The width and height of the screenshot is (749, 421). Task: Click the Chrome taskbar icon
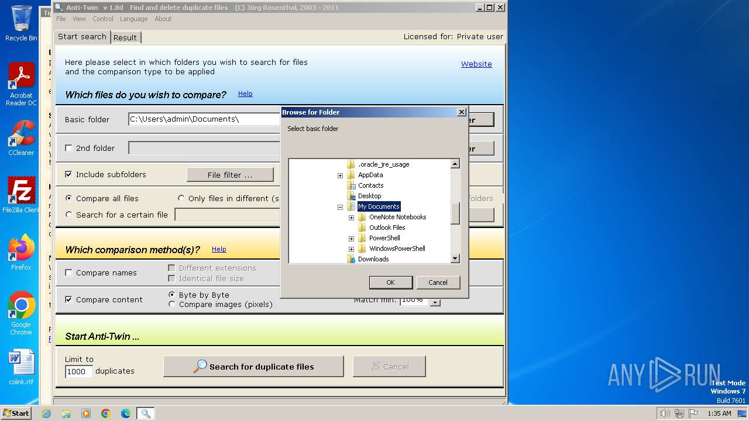[x=106, y=413]
